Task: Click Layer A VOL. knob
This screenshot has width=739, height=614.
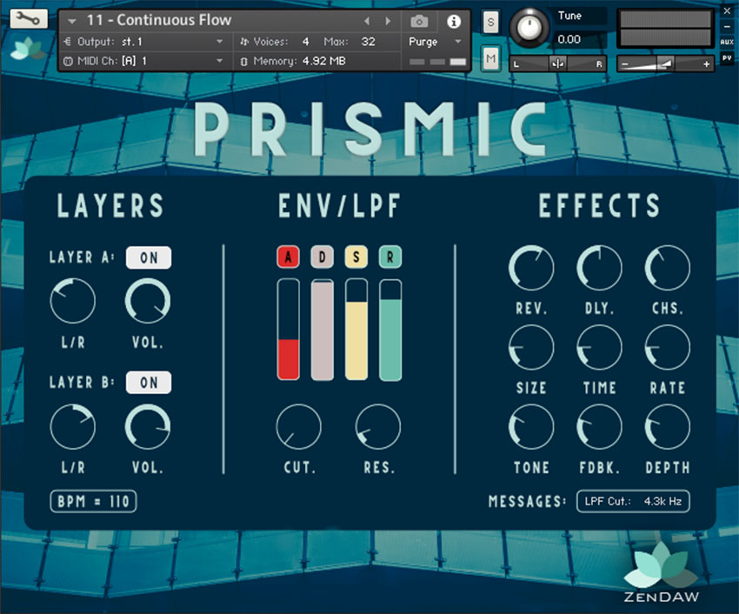Action: coord(148,300)
